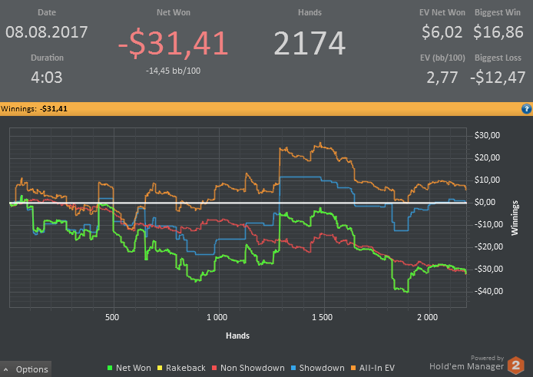Viewport: 533px width, 377px height.
Task: Select the Showdown legend label
Action: click(x=322, y=368)
